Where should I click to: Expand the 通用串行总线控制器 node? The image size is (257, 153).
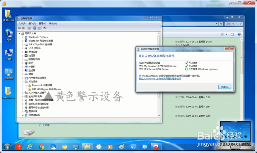pyautogui.click(x=23, y=107)
